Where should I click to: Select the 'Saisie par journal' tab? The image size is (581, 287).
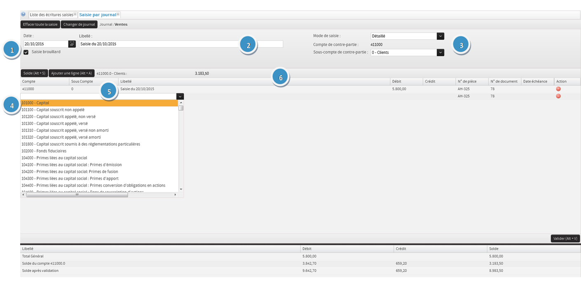coord(97,15)
